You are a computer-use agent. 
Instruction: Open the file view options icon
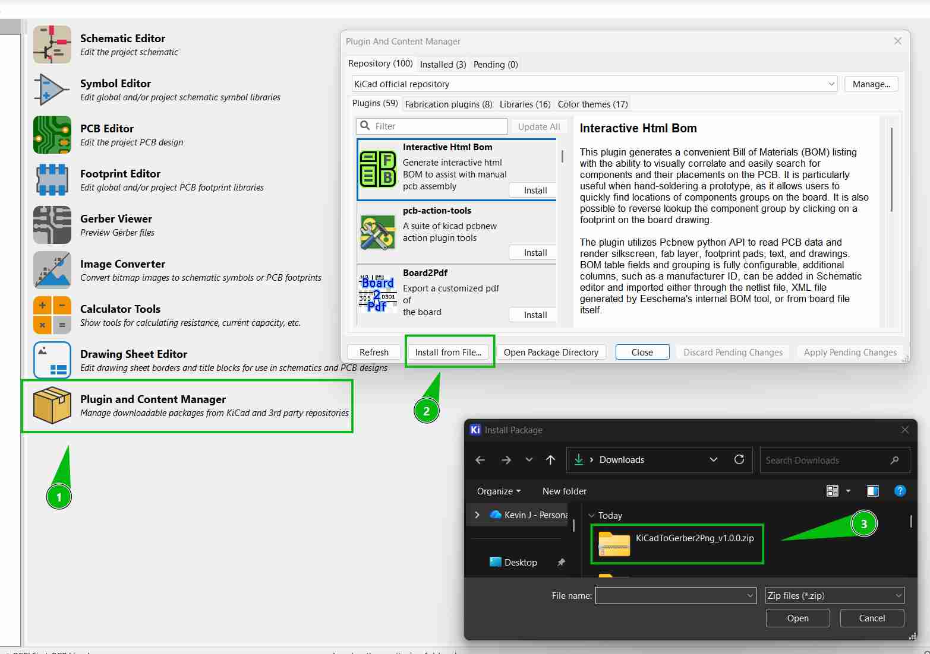tap(833, 491)
